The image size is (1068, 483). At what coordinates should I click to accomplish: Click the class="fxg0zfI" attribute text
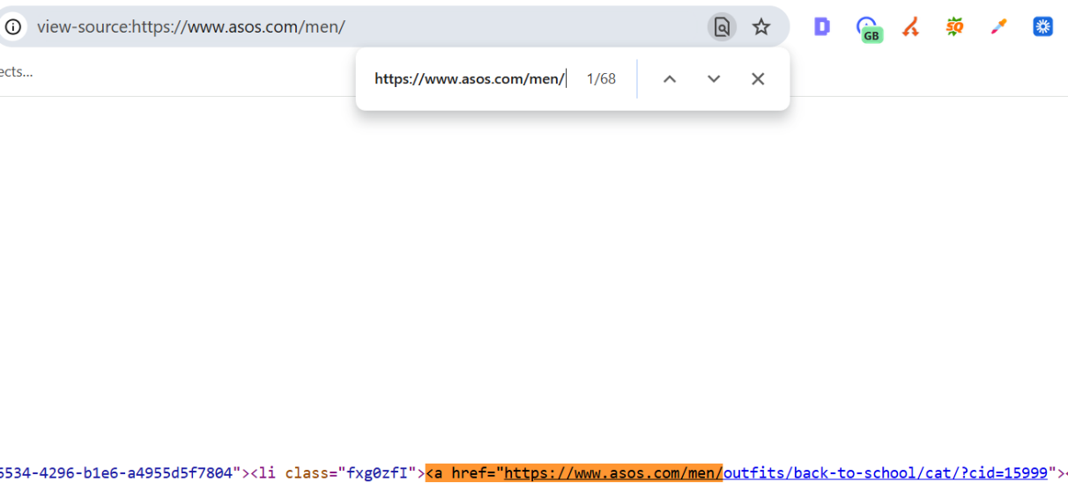[351, 473]
